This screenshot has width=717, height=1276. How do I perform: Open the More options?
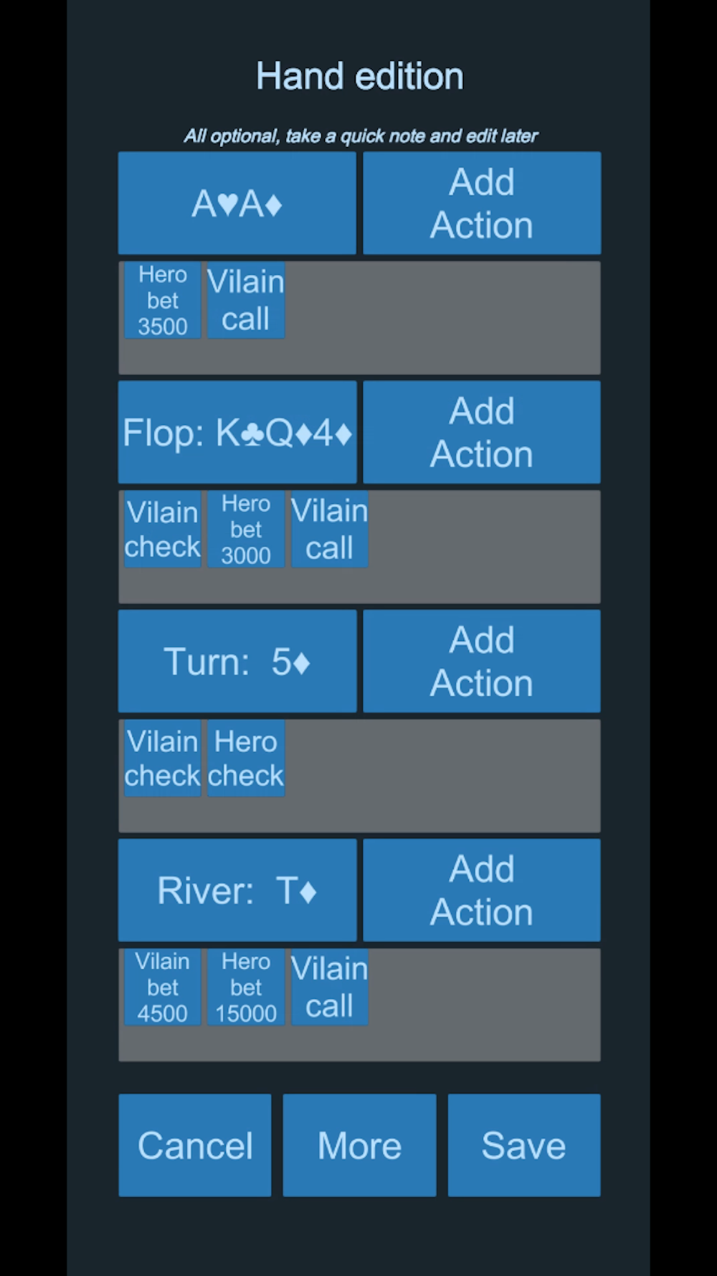pos(359,1145)
